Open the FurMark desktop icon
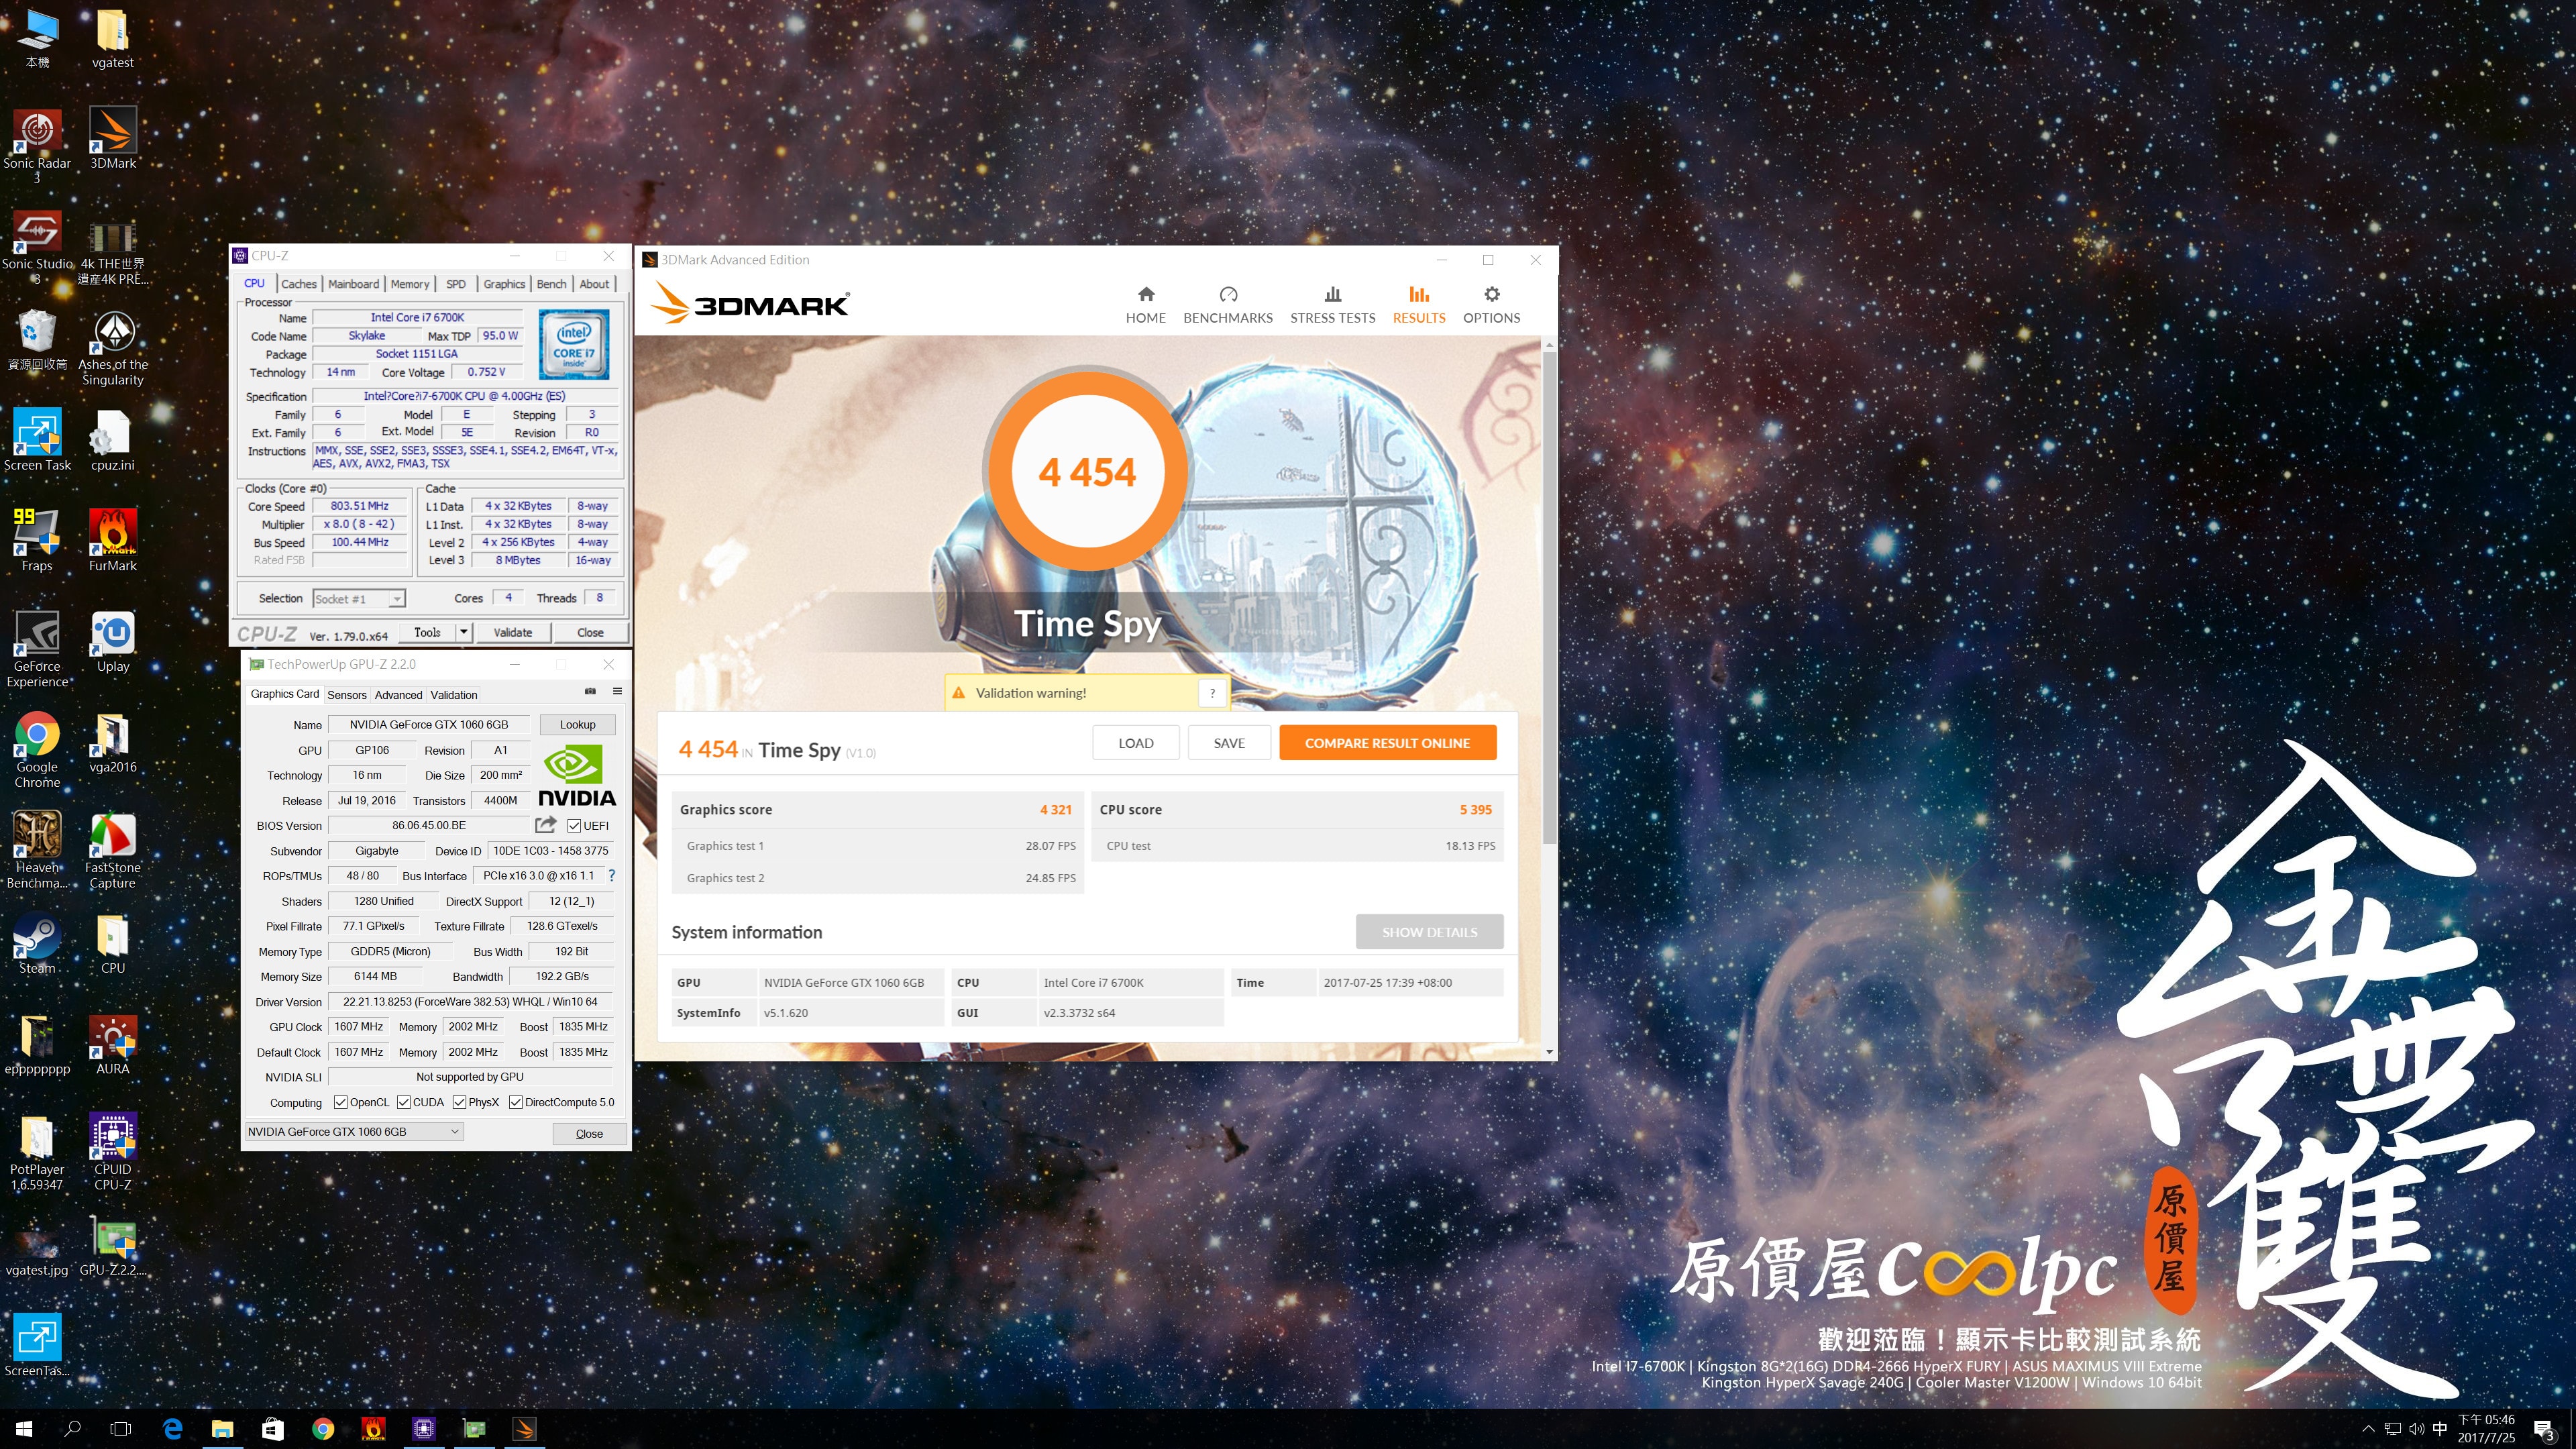The image size is (2576, 1449). pos(113,540)
